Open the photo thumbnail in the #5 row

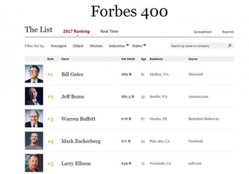click(34, 163)
